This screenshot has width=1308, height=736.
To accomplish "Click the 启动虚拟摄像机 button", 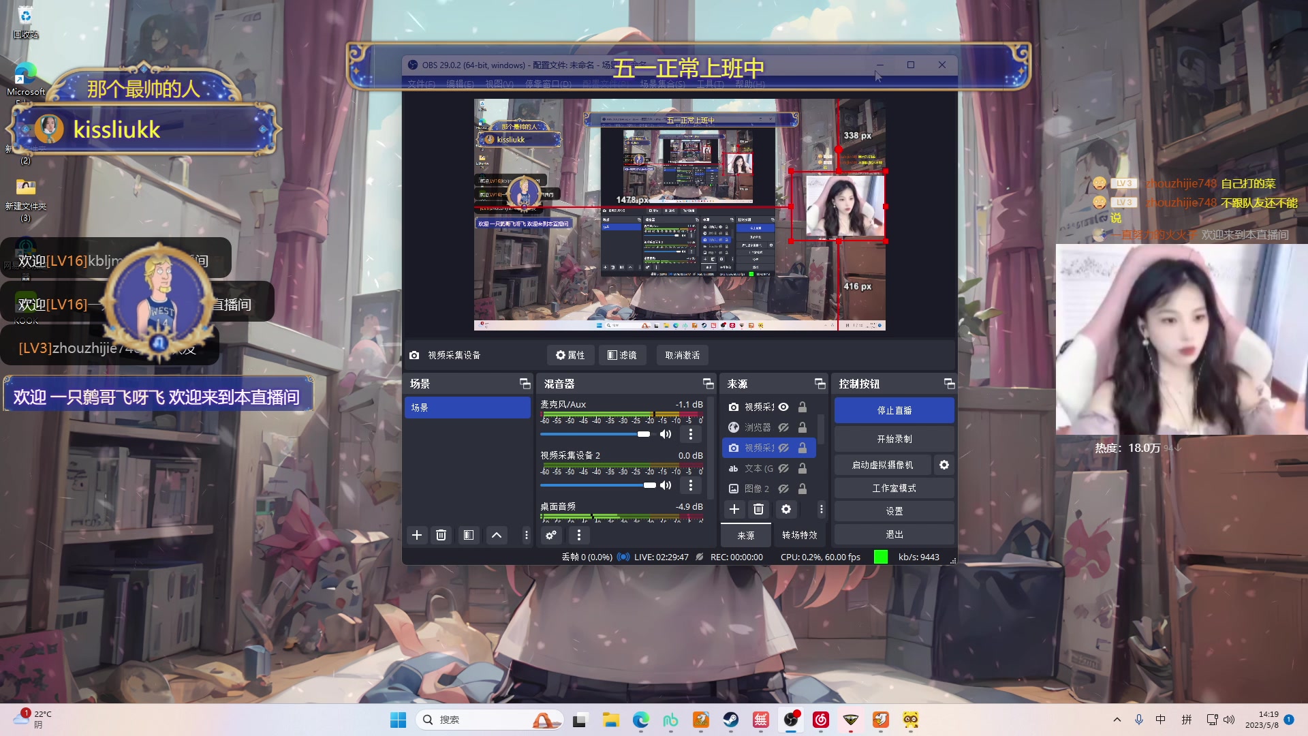I will click(x=882, y=465).
